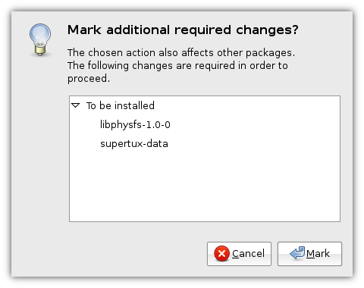Collapse the To be installed triangle
This screenshot has height=288, width=364.
(76, 105)
